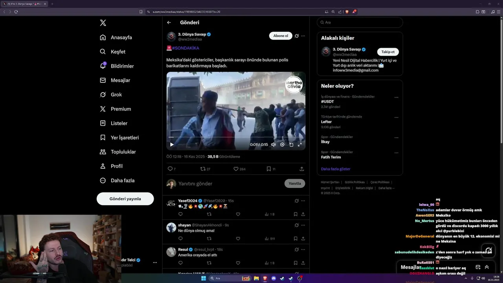Share Yasef2024's comment
The image size is (503, 283).
point(303,214)
